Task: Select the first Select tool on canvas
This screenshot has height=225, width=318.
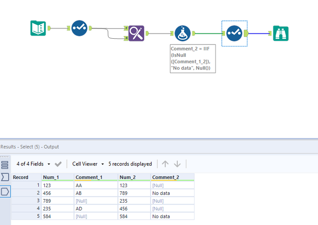Action: (x=79, y=28)
